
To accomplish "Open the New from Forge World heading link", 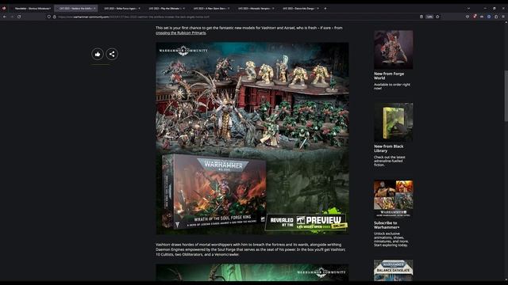I will (389, 76).
